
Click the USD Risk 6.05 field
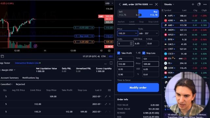pos(140,44)
